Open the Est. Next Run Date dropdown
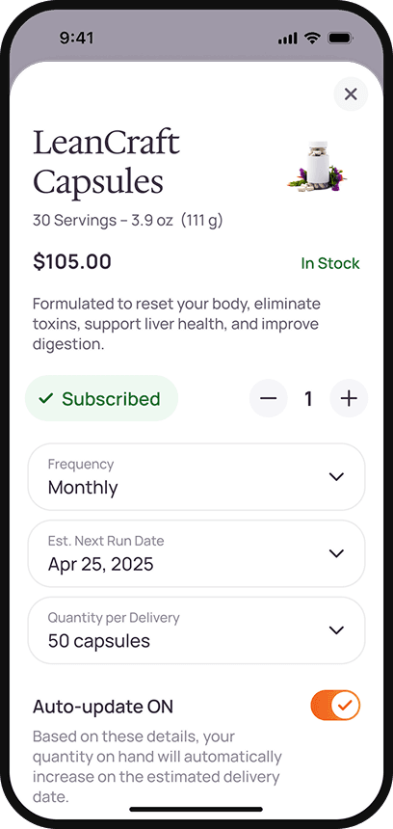This screenshot has height=829, width=393. (196, 553)
